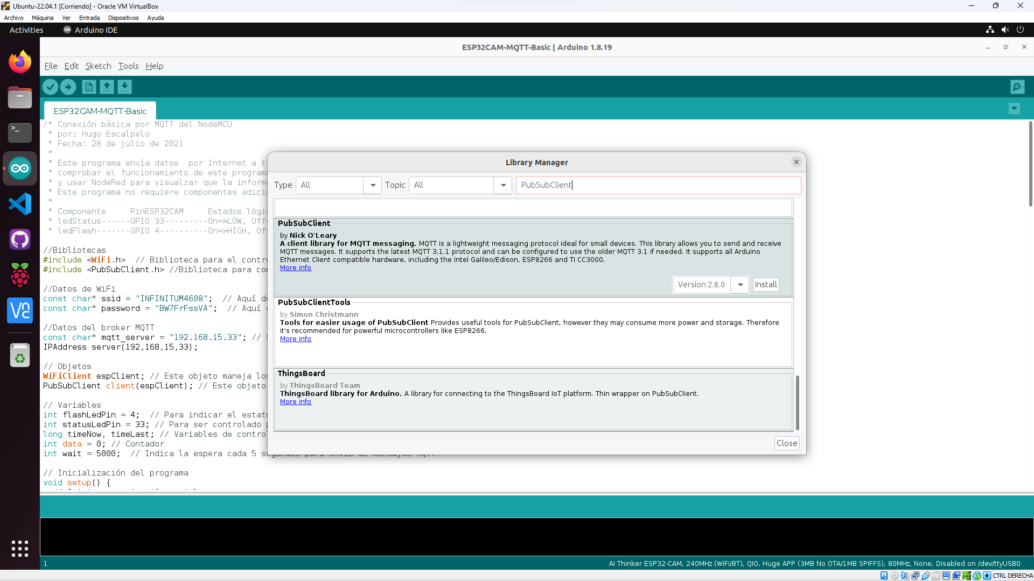This screenshot has width=1034, height=581.
Task: Expand the Type filter dropdown
Action: pyautogui.click(x=372, y=185)
